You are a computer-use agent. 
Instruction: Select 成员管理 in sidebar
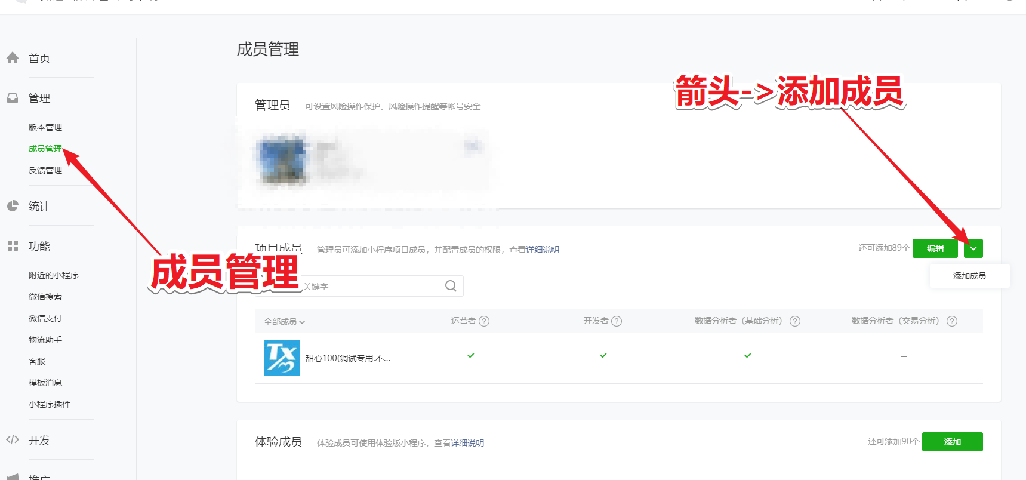tap(45, 149)
